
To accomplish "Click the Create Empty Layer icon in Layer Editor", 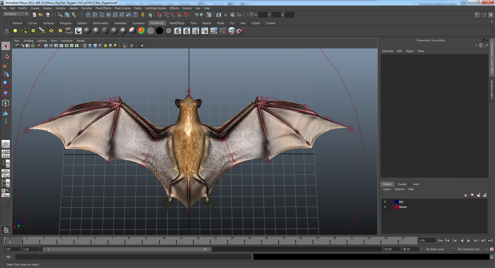I will point(478,195).
